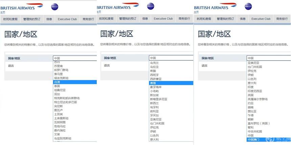
Task: Open 信息 tab in right screenshot
Action: click(x=243, y=19)
